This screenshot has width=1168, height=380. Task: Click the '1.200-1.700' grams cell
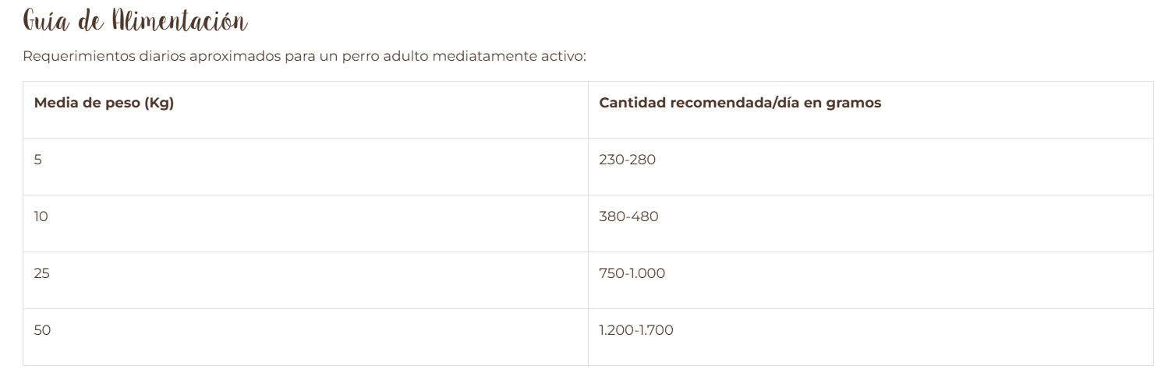(636, 330)
